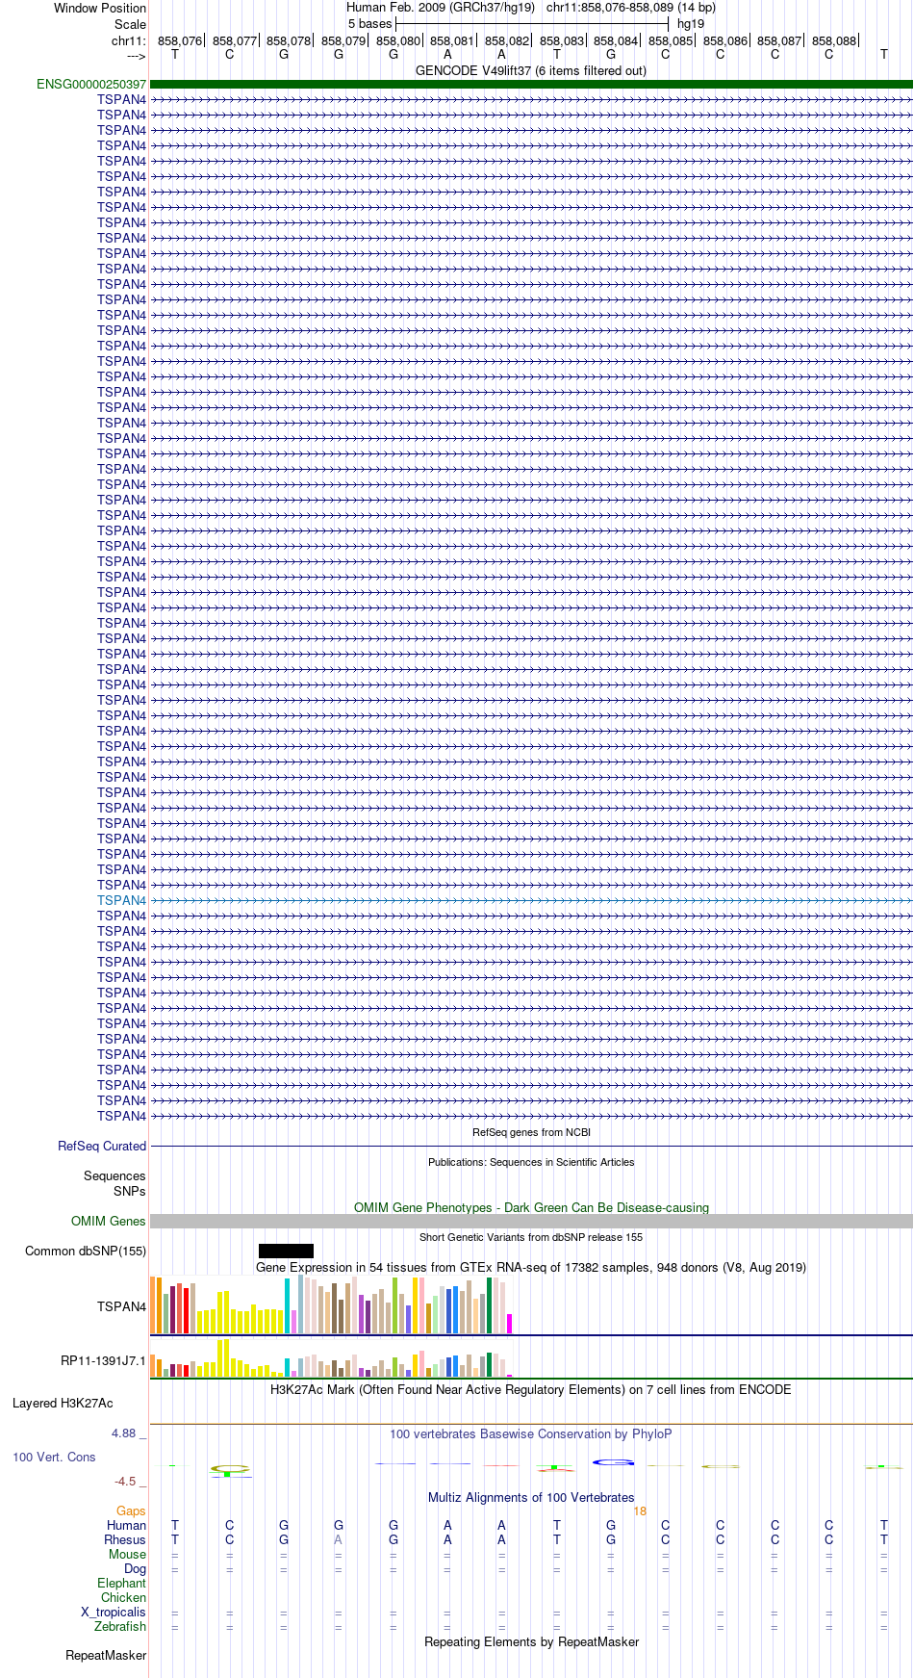Click the RepeatMasker side label

[x=106, y=1655]
